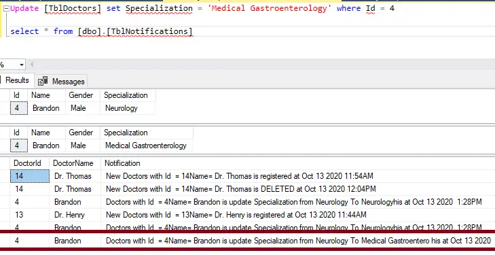
Task: Click Id 4 cell in the second grid
Action: tap(18, 146)
